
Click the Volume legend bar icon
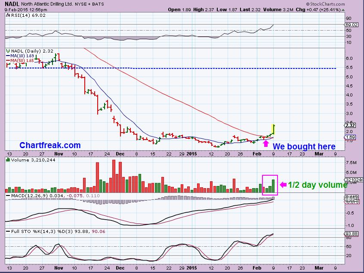pos(8,160)
